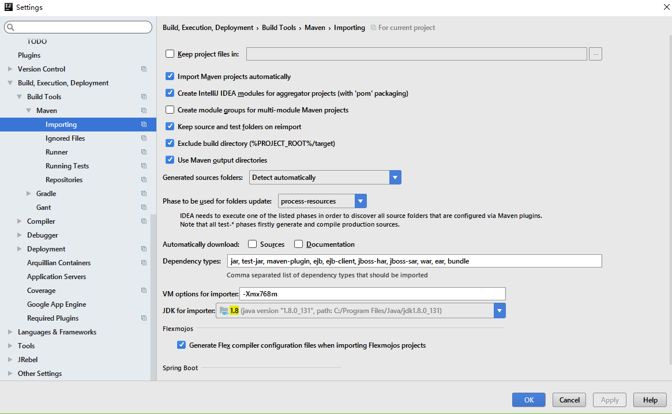Click project-level icon beside Importing
672x414 pixels.
[x=144, y=125]
